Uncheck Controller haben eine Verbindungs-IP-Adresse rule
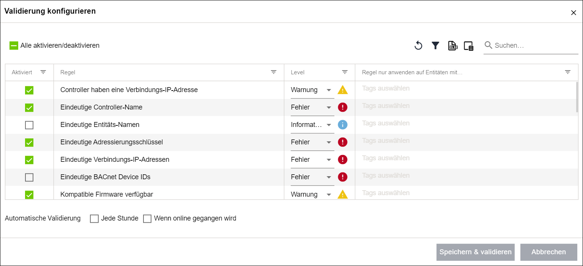583x266 pixels. tap(29, 90)
